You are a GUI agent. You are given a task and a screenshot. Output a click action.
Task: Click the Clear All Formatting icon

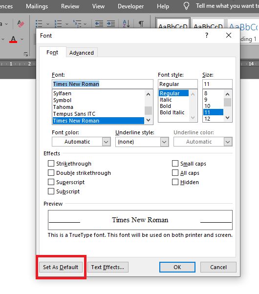click(x=21, y=24)
